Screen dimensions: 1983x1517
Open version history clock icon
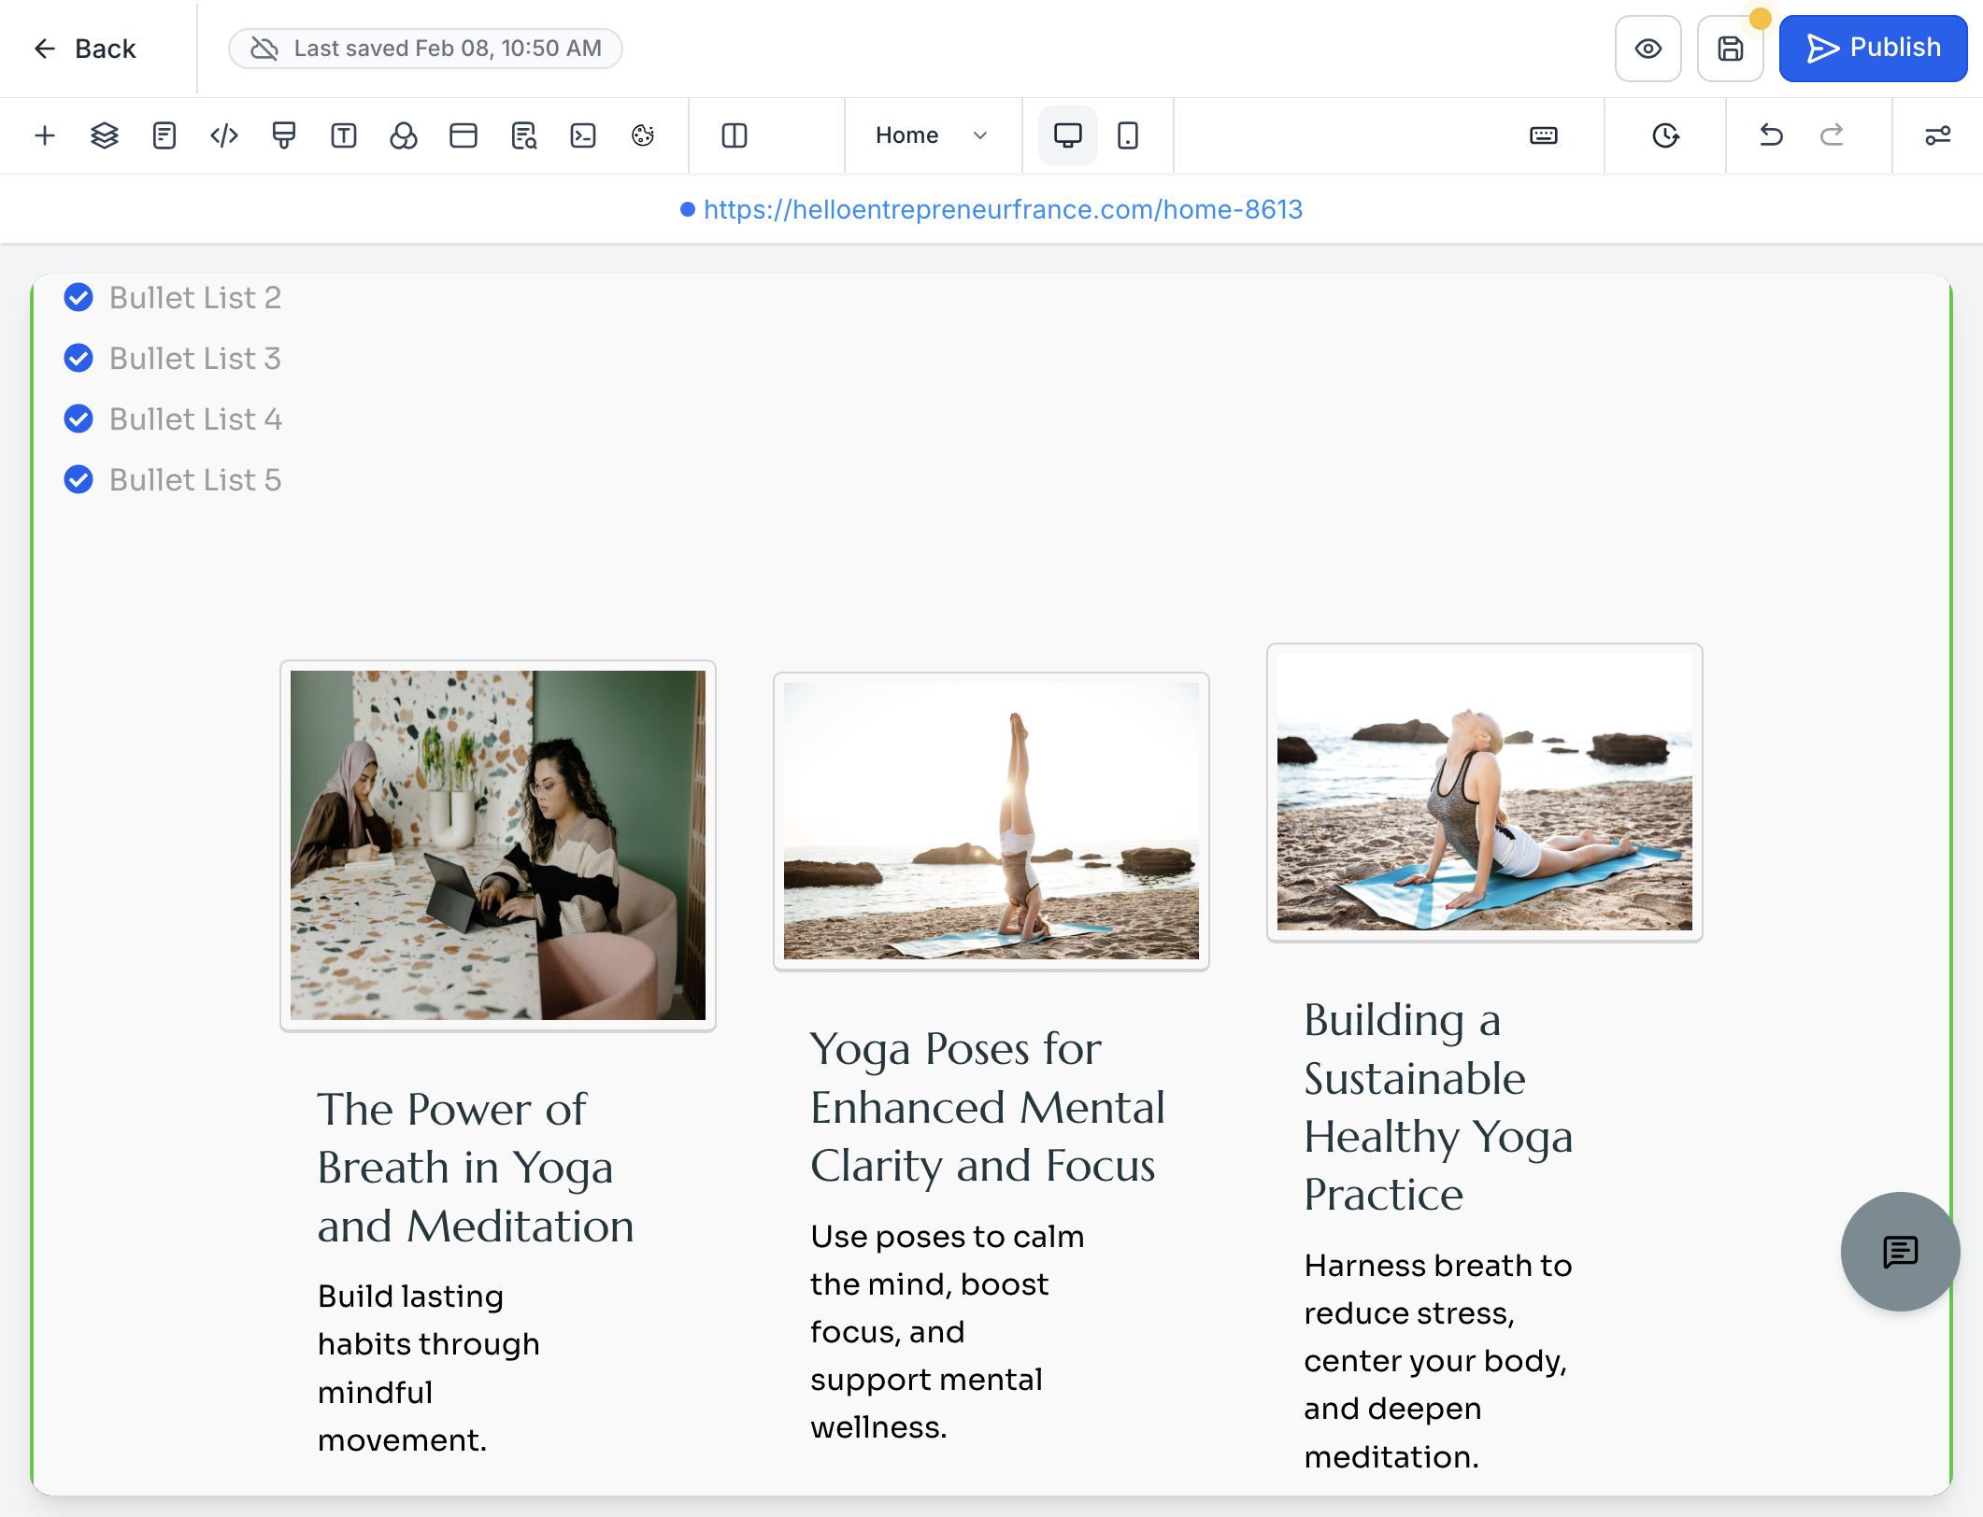[1665, 135]
